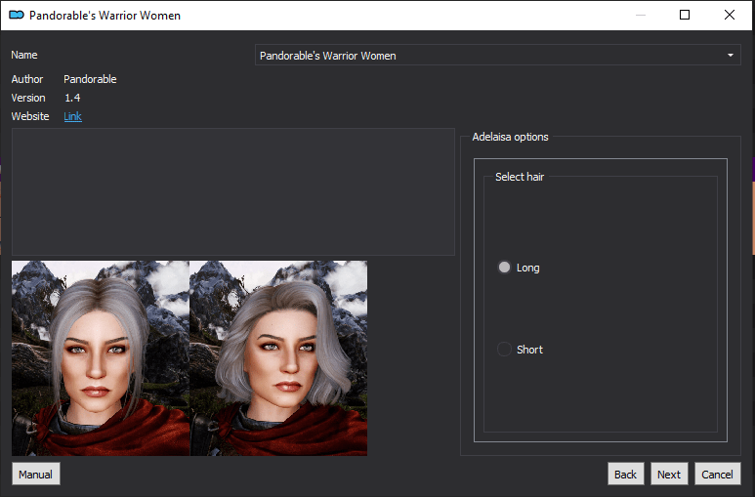The image size is (755, 497).
Task: Go Back to the previous installer page
Action: pyautogui.click(x=625, y=475)
